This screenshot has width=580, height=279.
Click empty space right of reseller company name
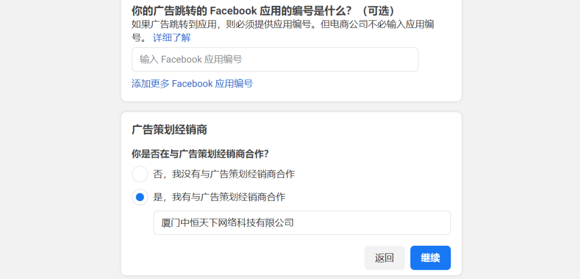pos(372,223)
